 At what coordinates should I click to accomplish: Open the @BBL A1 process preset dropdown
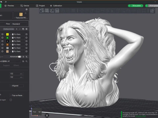[10, 61]
